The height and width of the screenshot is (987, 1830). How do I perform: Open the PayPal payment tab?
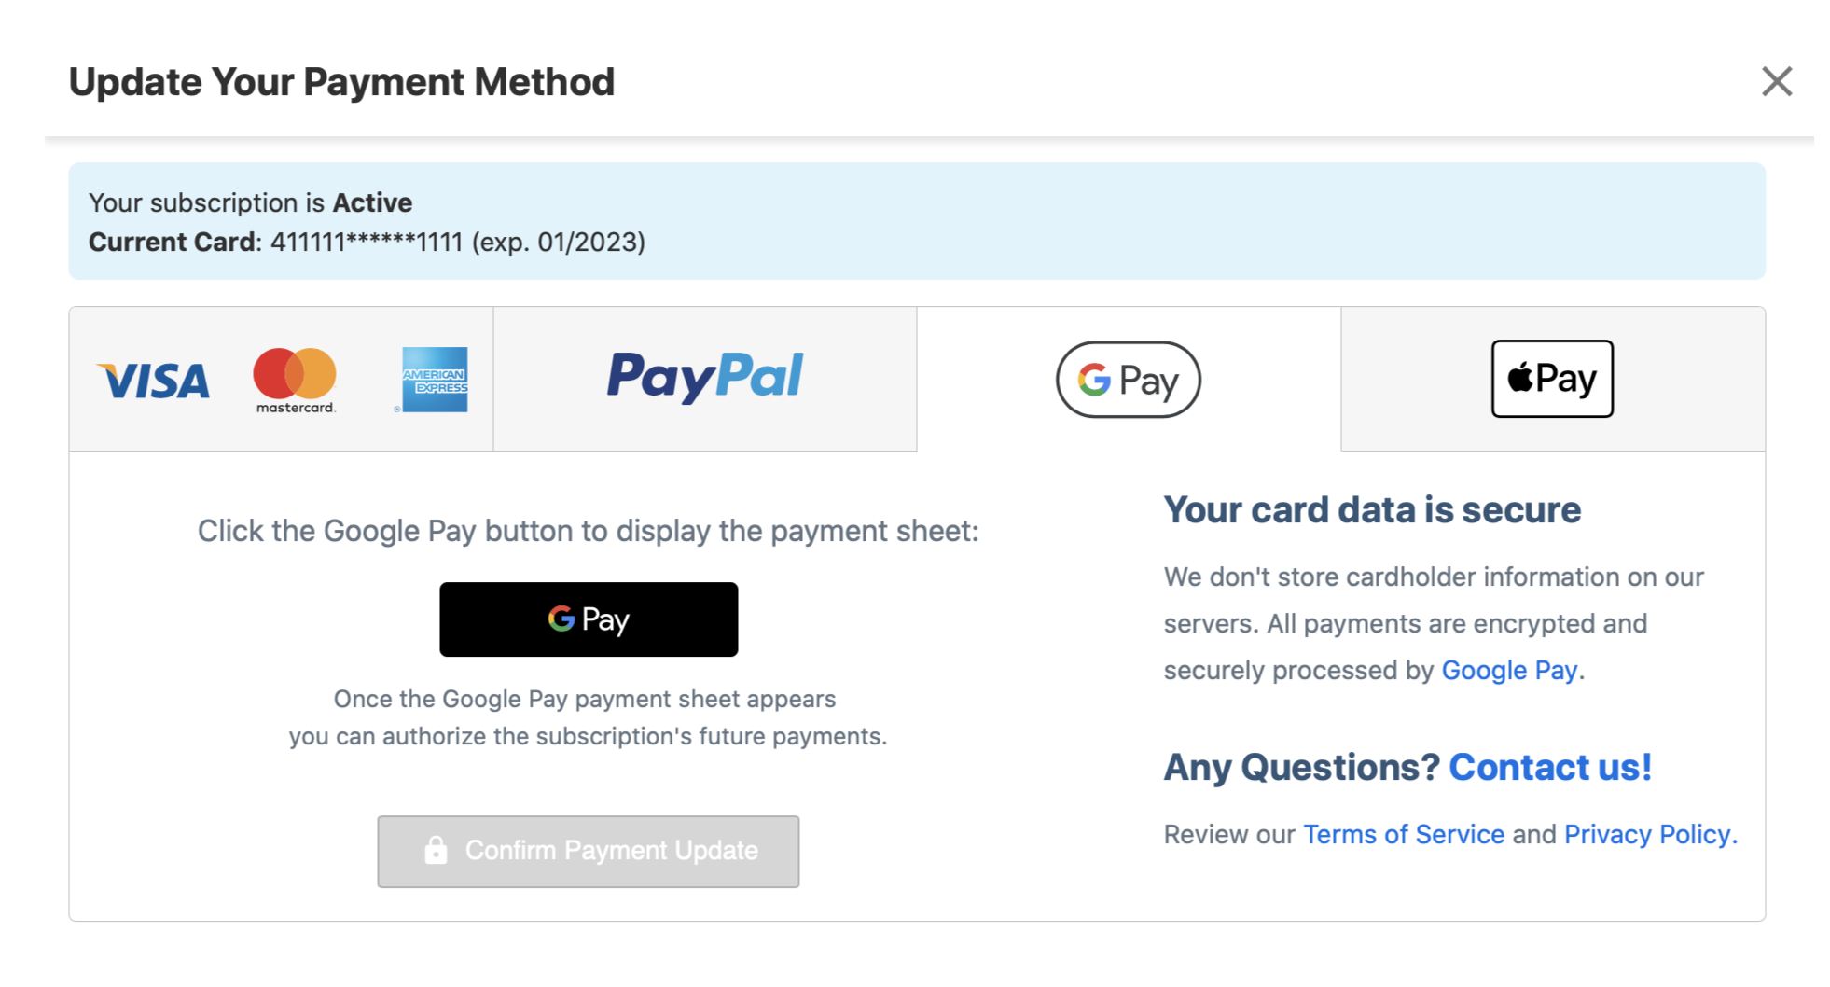706,379
